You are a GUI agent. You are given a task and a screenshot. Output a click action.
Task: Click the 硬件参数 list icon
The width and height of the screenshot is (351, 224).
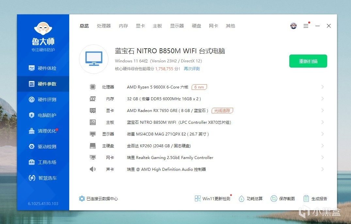[32, 84]
